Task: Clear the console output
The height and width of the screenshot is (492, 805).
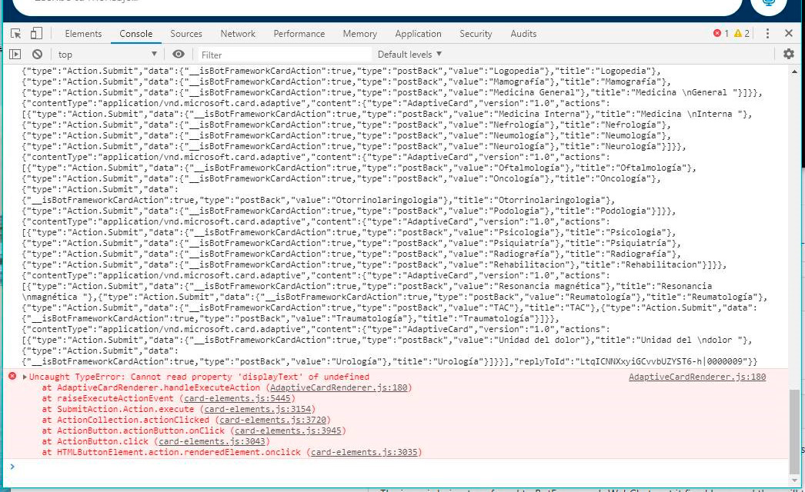Action: (38, 54)
